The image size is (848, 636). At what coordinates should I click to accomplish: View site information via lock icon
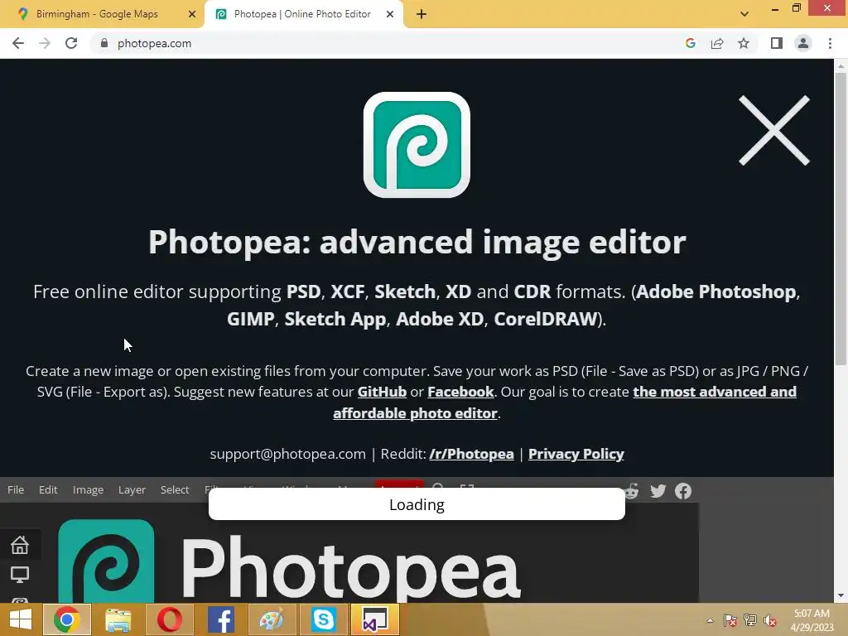[x=104, y=43]
